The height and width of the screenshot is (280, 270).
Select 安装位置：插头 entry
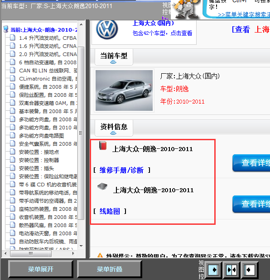pos(37,168)
